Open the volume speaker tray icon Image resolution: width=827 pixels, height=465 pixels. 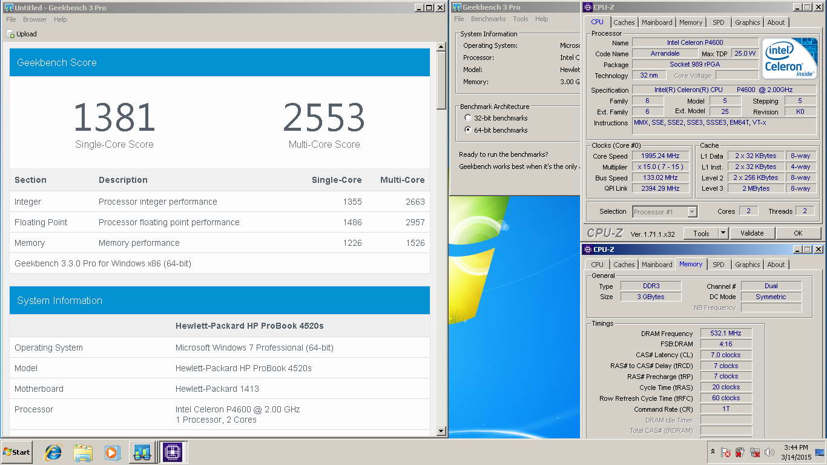click(x=769, y=452)
